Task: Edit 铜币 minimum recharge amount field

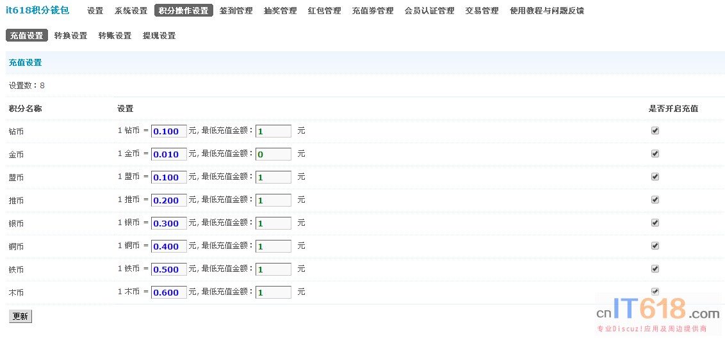Action: 273,247
